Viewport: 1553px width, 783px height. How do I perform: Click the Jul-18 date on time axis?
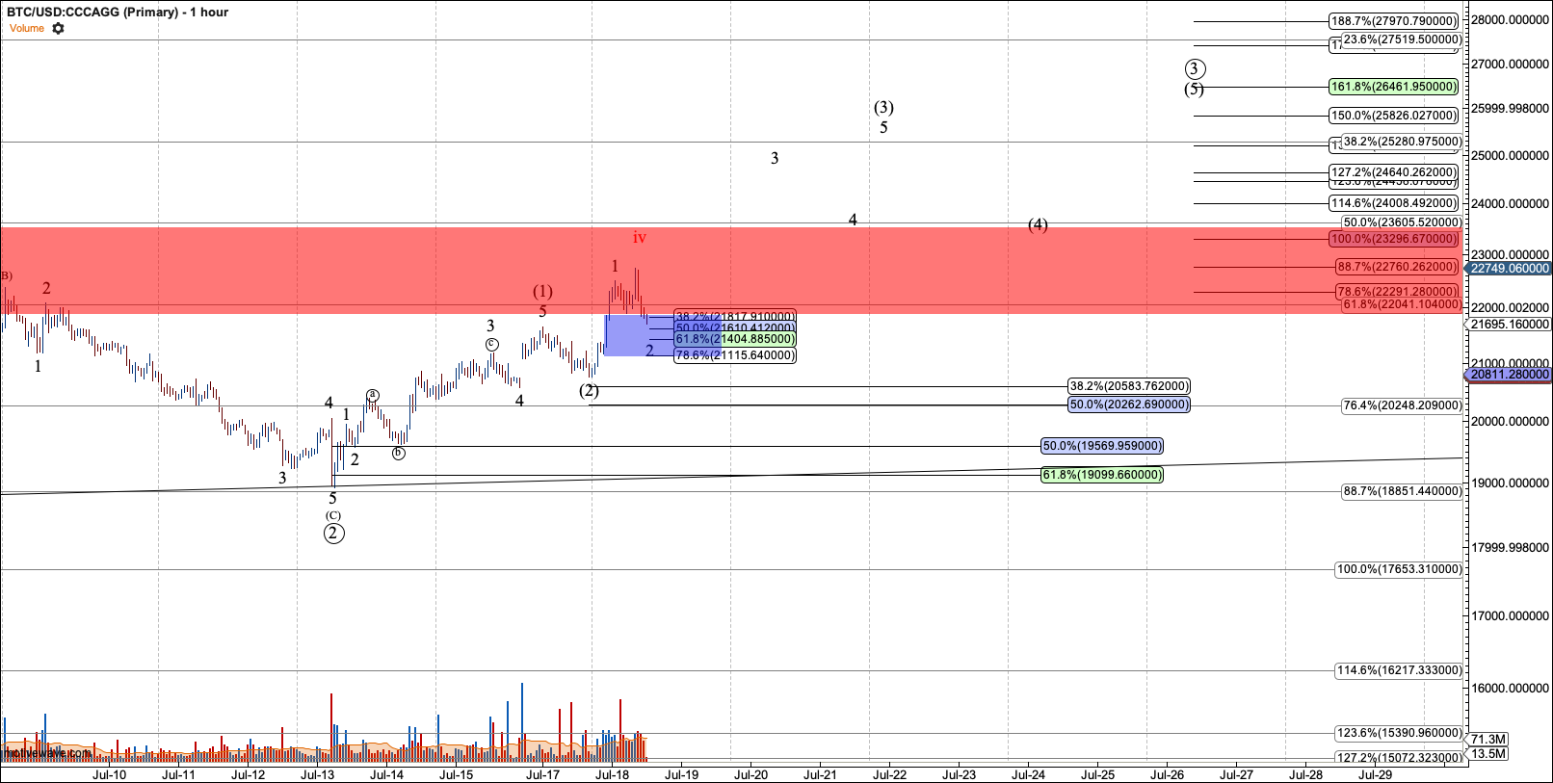pos(612,774)
